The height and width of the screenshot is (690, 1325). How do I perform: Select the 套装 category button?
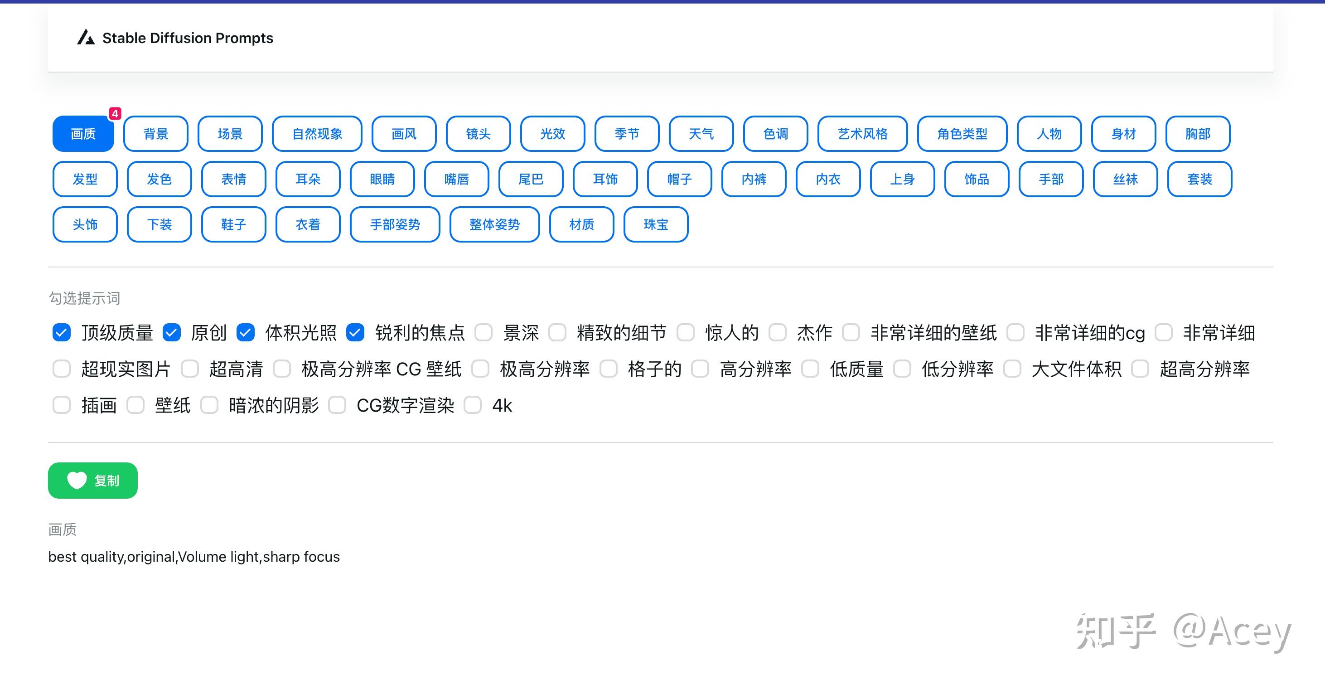coord(1199,179)
